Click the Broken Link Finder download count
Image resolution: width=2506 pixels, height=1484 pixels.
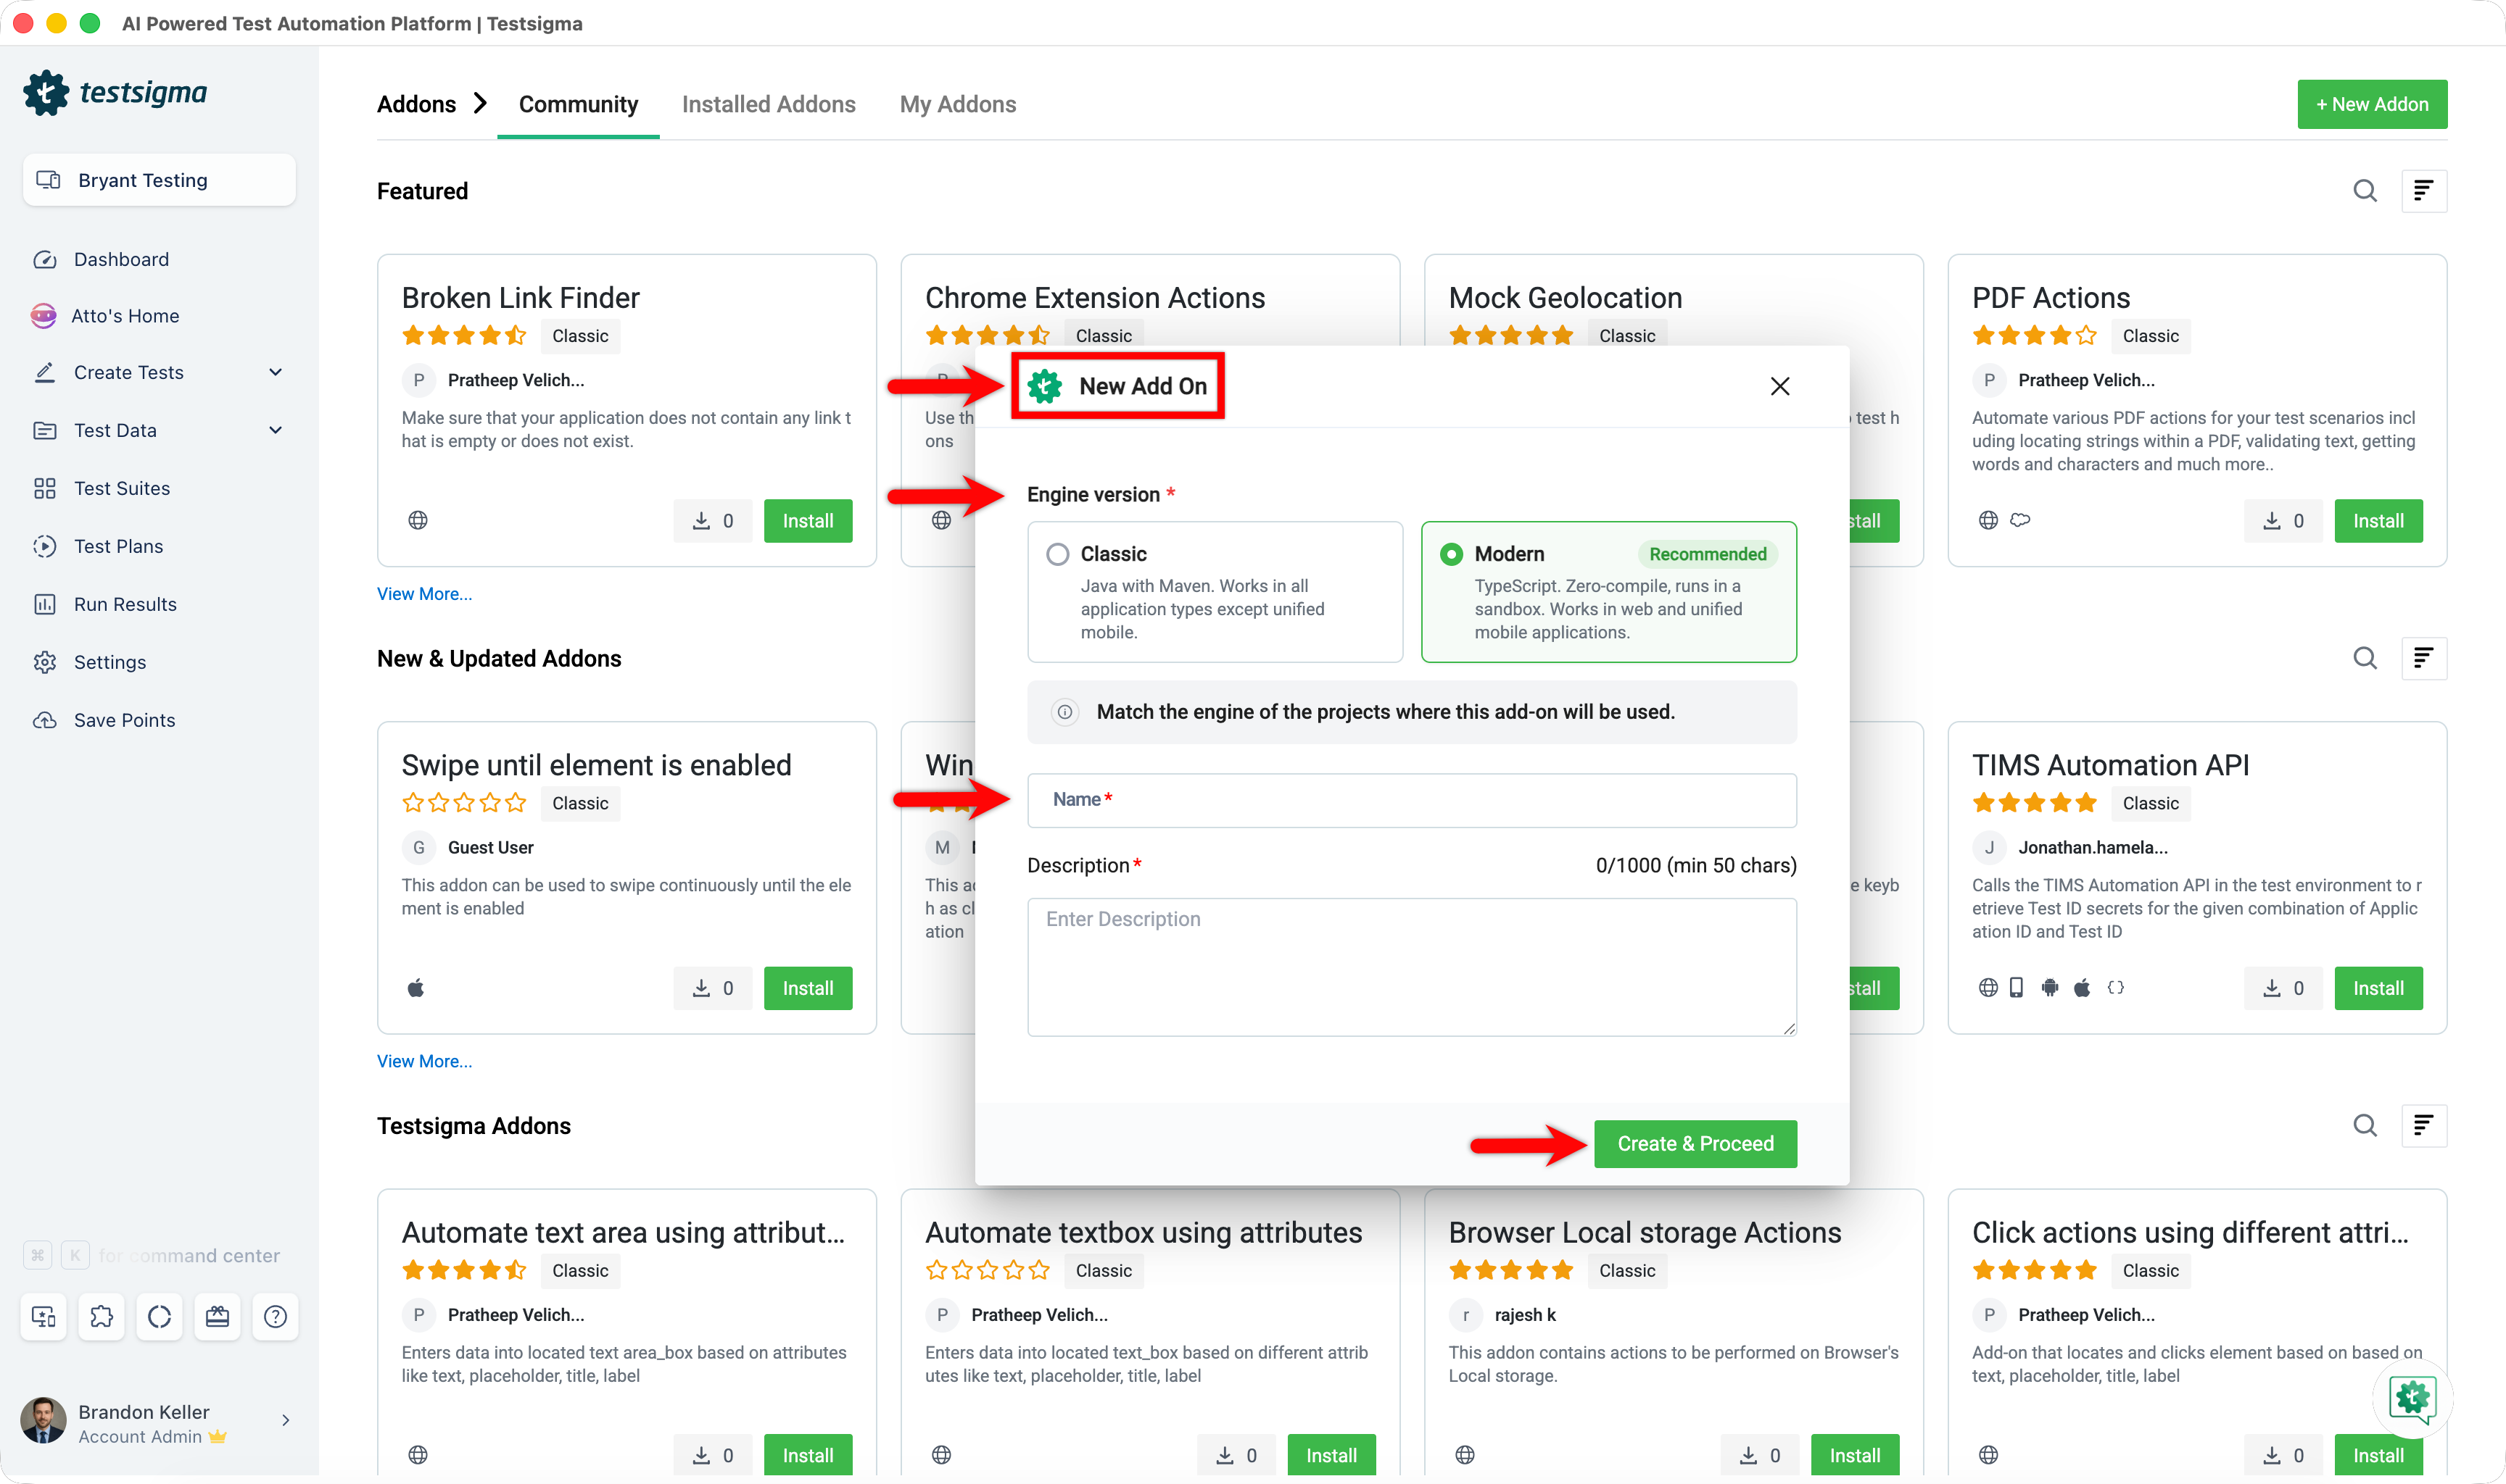712,521
